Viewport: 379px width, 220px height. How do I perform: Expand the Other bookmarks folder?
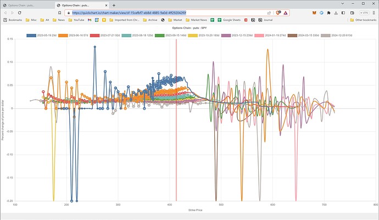(x=363, y=20)
